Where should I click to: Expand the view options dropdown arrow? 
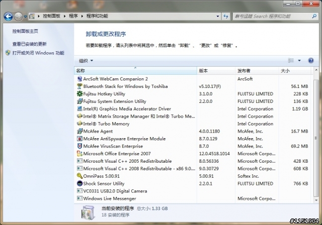(x=299, y=60)
